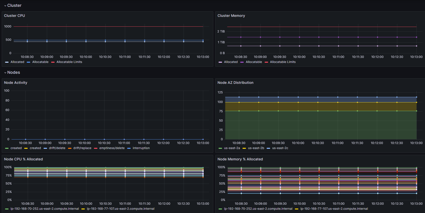Screen dimensions: 425x213
Task: Toggle the us-east-2a series visibility
Action: pyautogui.click(x=232, y=148)
